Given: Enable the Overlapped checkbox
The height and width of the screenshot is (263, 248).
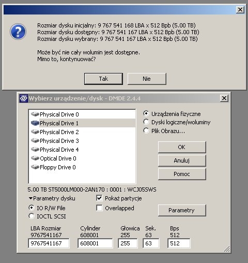Looking at the screenshot, I should tap(99, 208).
